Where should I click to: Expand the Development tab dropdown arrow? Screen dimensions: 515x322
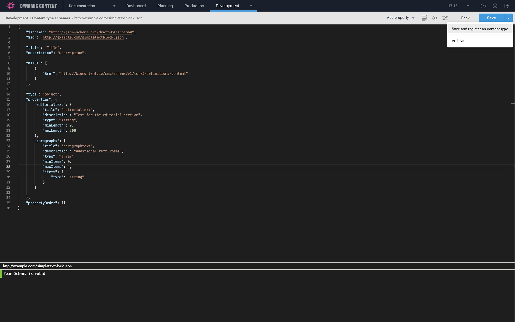(x=251, y=6)
